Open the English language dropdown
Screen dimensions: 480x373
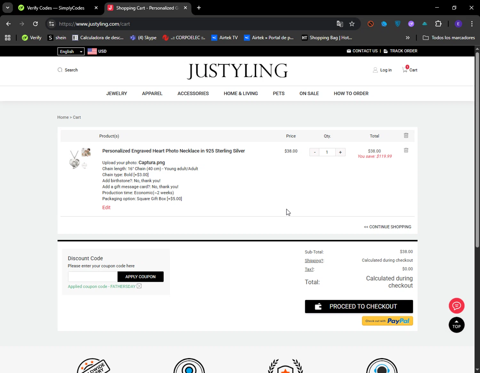click(71, 51)
